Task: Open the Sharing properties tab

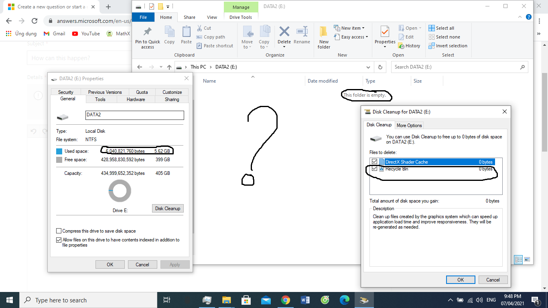Action: 172,99
